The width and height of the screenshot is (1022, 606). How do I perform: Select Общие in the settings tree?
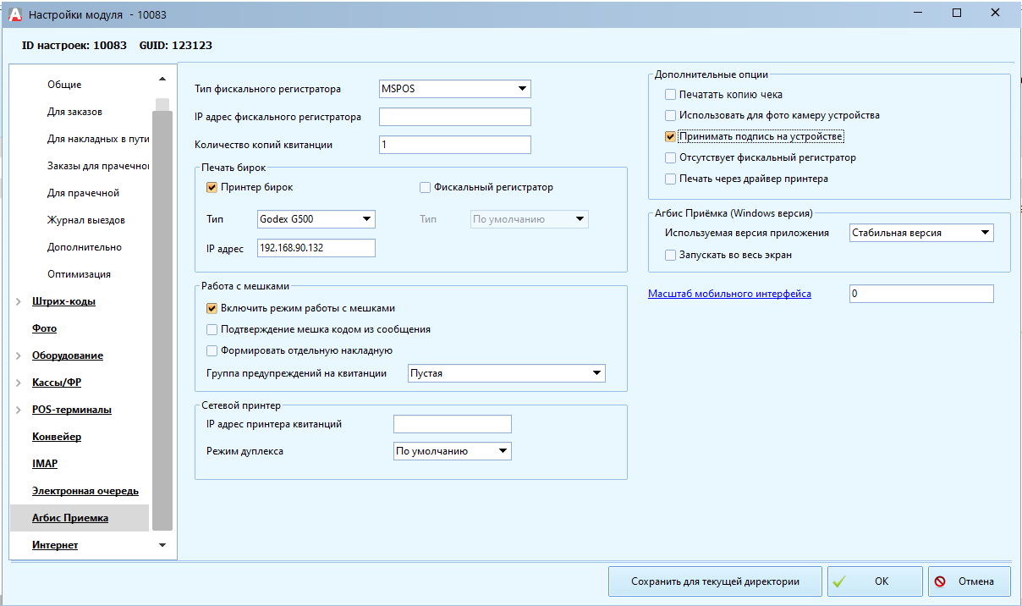tap(64, 85)
